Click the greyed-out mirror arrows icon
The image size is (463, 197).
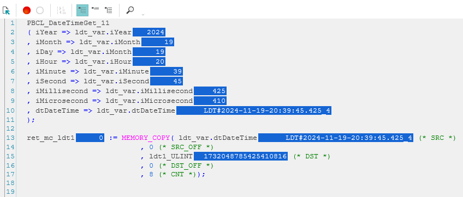click(x=61, y=10)
